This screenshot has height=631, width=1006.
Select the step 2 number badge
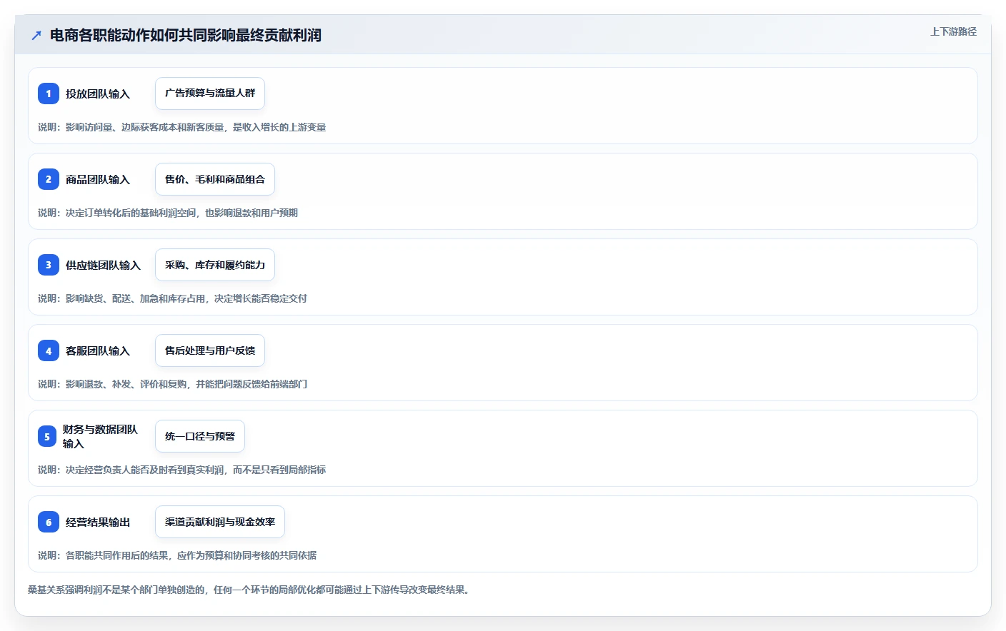(49, 179)
